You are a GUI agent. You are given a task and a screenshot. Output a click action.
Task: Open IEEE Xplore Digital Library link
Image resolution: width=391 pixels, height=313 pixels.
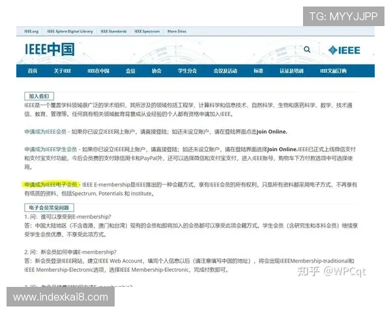tap(70, 31)
